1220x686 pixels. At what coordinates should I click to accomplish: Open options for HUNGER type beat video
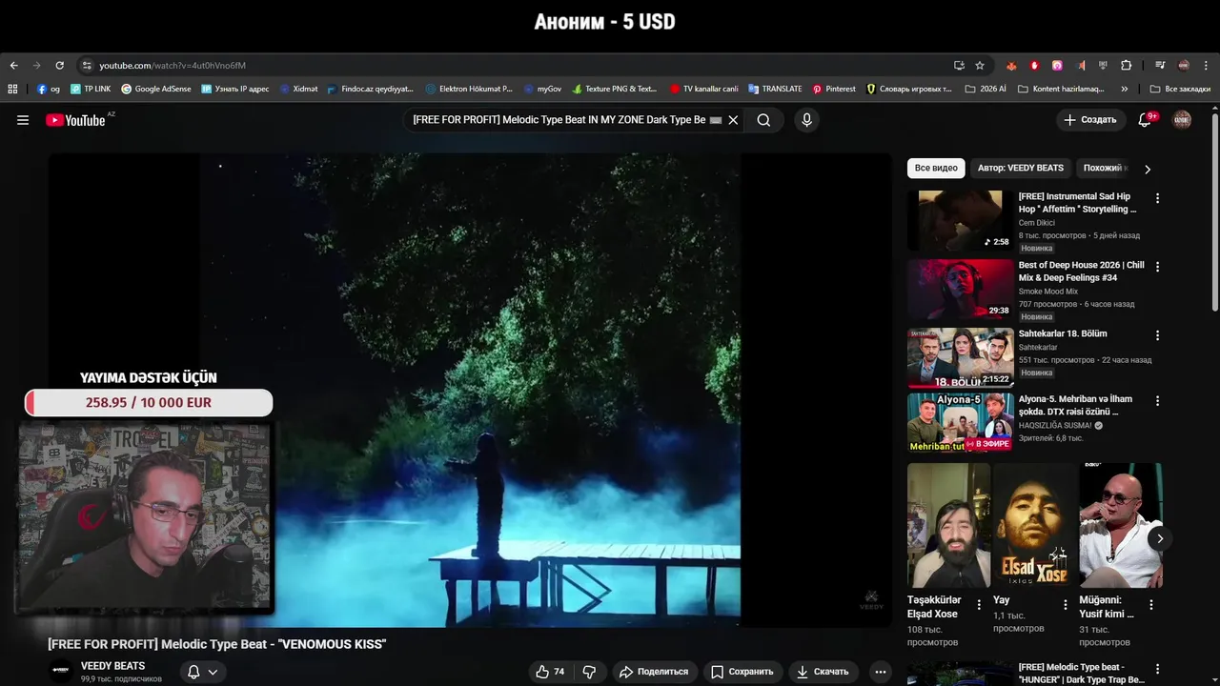[1158, 669]
